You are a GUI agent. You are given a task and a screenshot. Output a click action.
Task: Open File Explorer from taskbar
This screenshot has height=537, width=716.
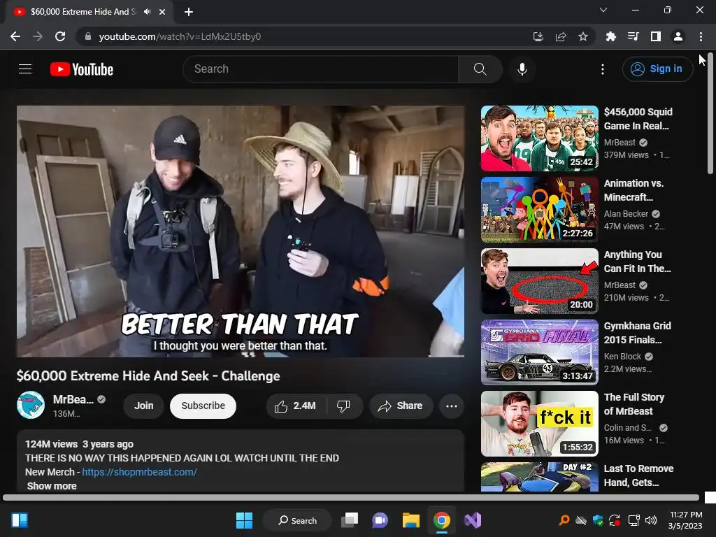click(411, 520)
